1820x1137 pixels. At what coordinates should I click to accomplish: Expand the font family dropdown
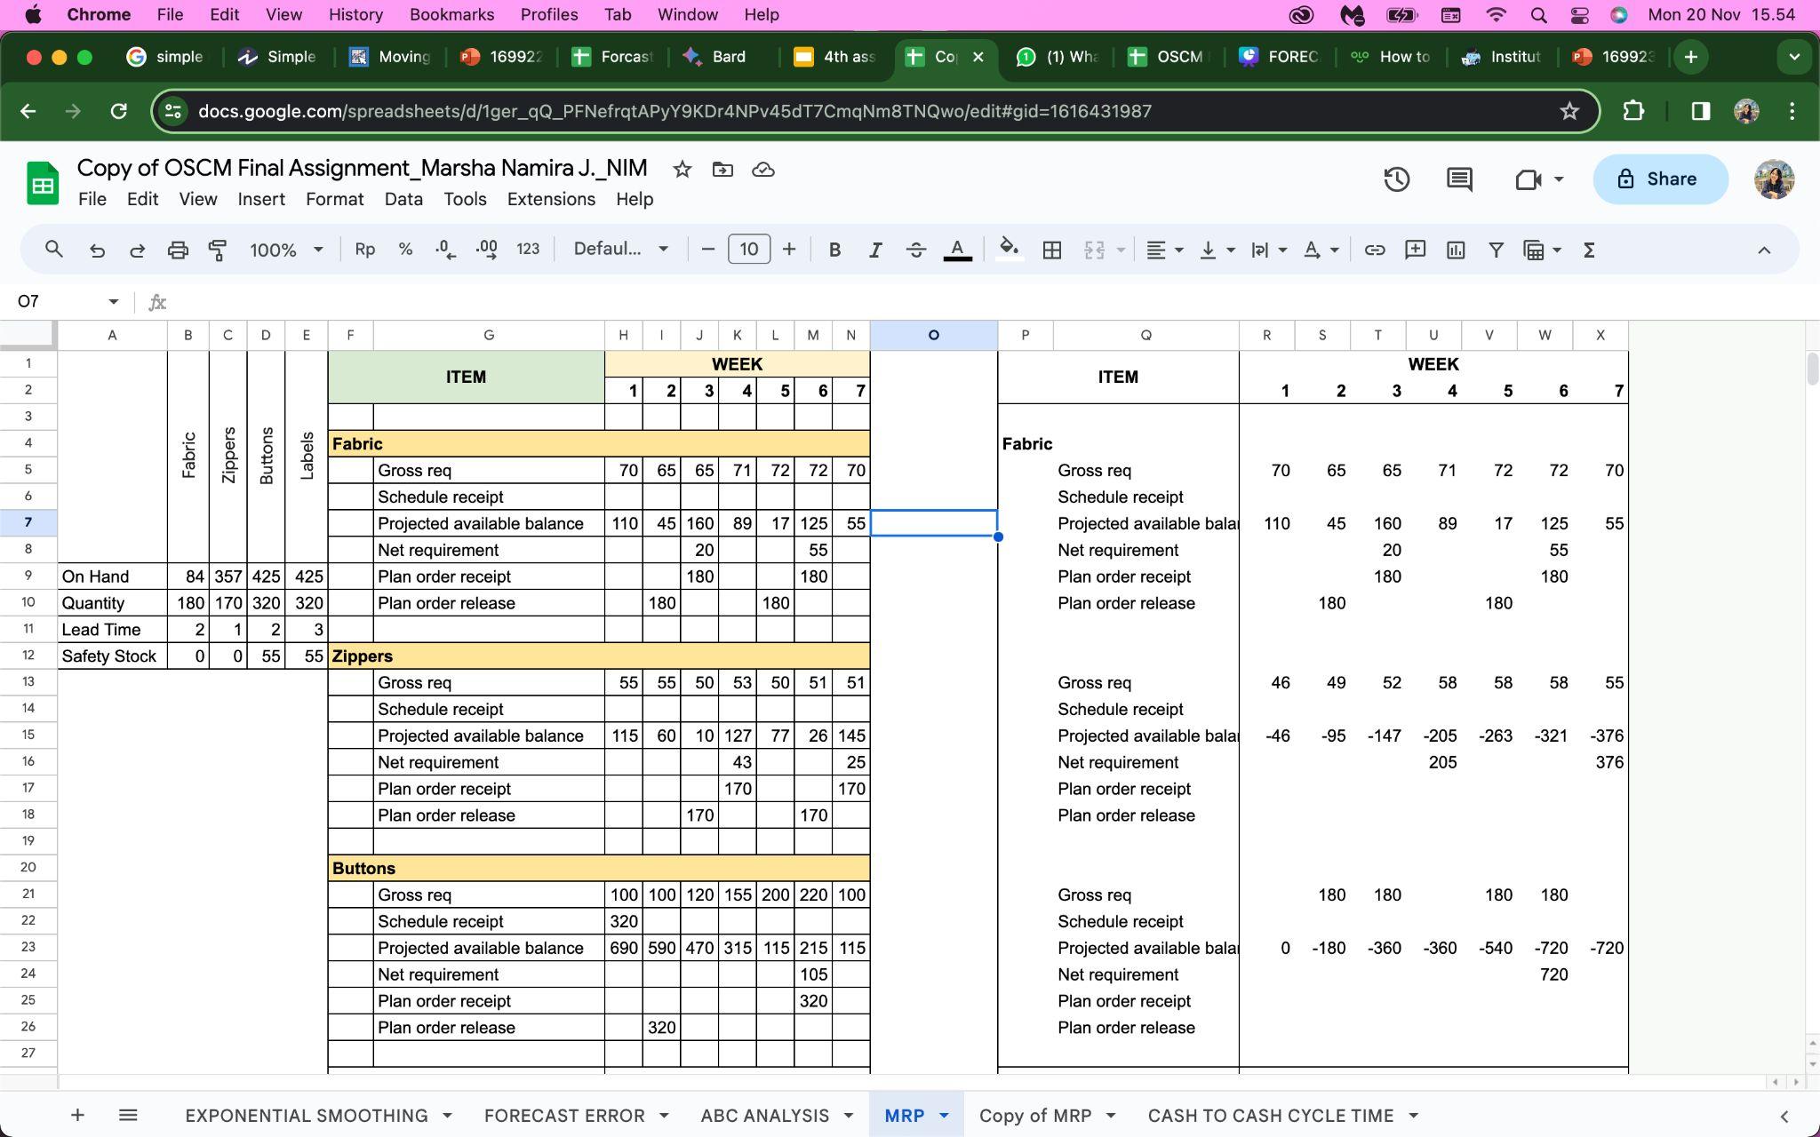(x=620, y=250)
